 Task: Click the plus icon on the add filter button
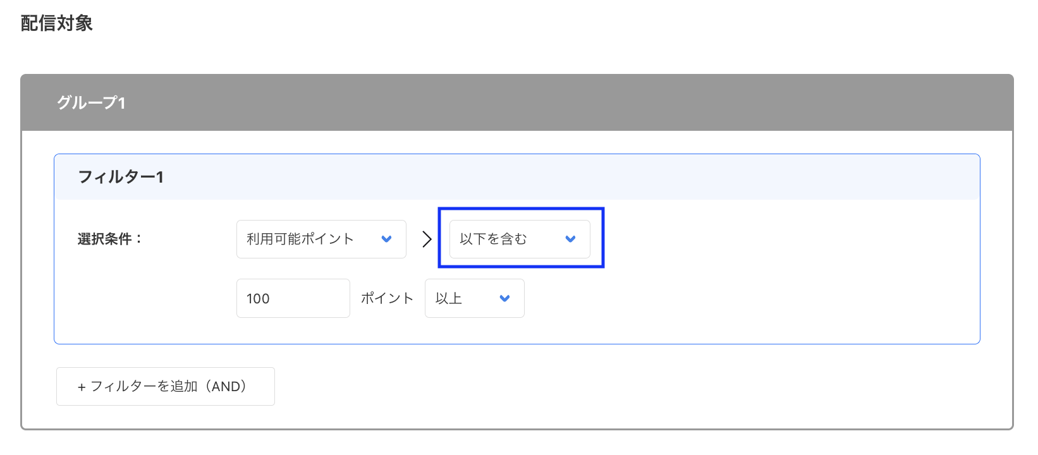pos(81,386)
